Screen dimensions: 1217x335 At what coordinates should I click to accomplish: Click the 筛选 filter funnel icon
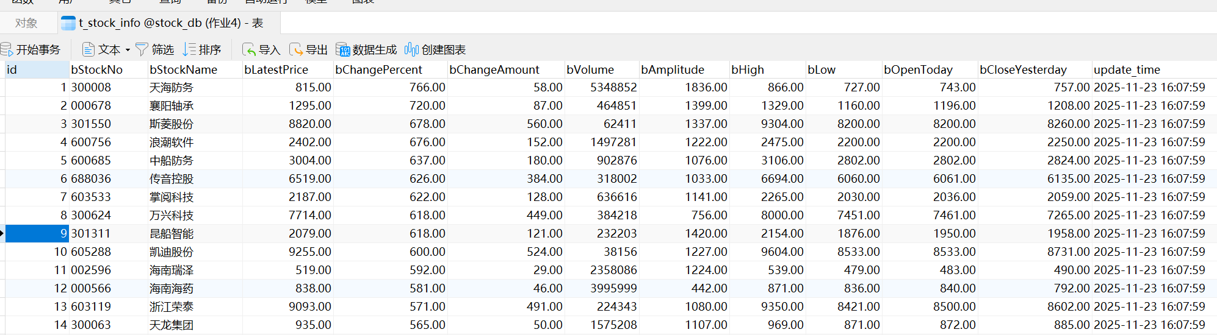tap(142, 49)
